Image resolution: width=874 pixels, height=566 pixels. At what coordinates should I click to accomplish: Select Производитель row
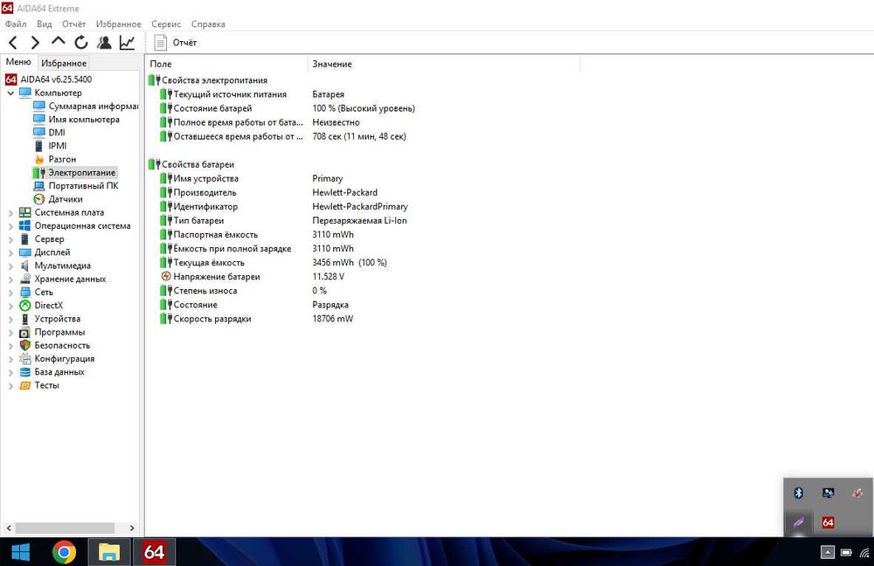[x=365, y=192]
